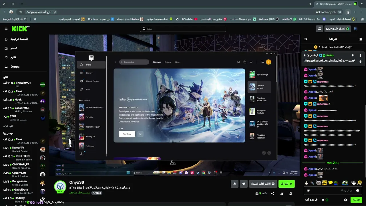Open the YouTube bookmark
Screen dimensions: 366x206
click(x=189, y=19)
